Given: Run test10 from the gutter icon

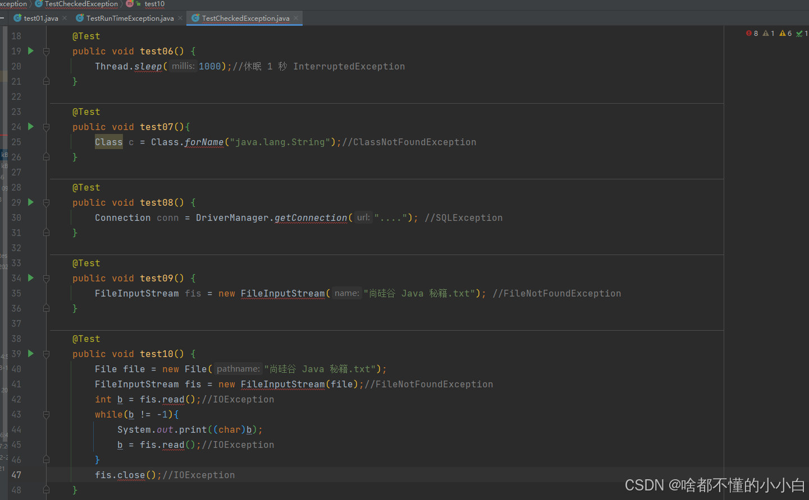Looking at the screenshot, I should click(31, 354).
